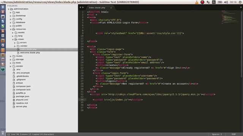Open the keyboard layout Fr indicator
This screenshot has height=136, width=243.
pyautogui.click(x=214, y=2)
